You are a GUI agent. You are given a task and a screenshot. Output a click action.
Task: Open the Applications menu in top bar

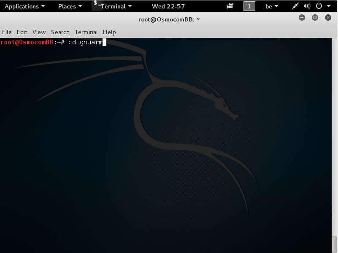pos(24,6)
